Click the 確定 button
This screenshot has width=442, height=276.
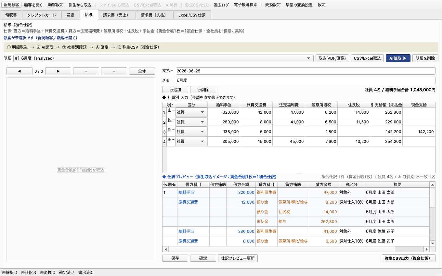(203, 258)
